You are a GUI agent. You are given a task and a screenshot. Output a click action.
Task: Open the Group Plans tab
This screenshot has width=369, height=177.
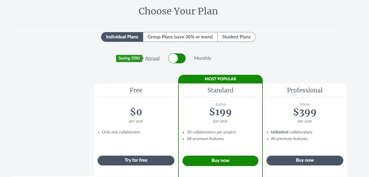180,37
